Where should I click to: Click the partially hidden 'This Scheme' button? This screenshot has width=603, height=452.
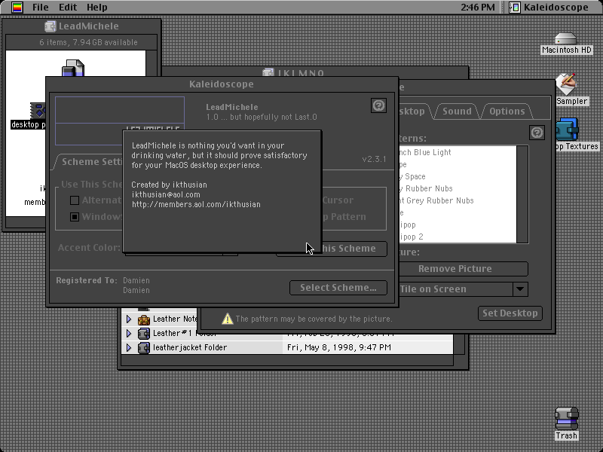354,249
